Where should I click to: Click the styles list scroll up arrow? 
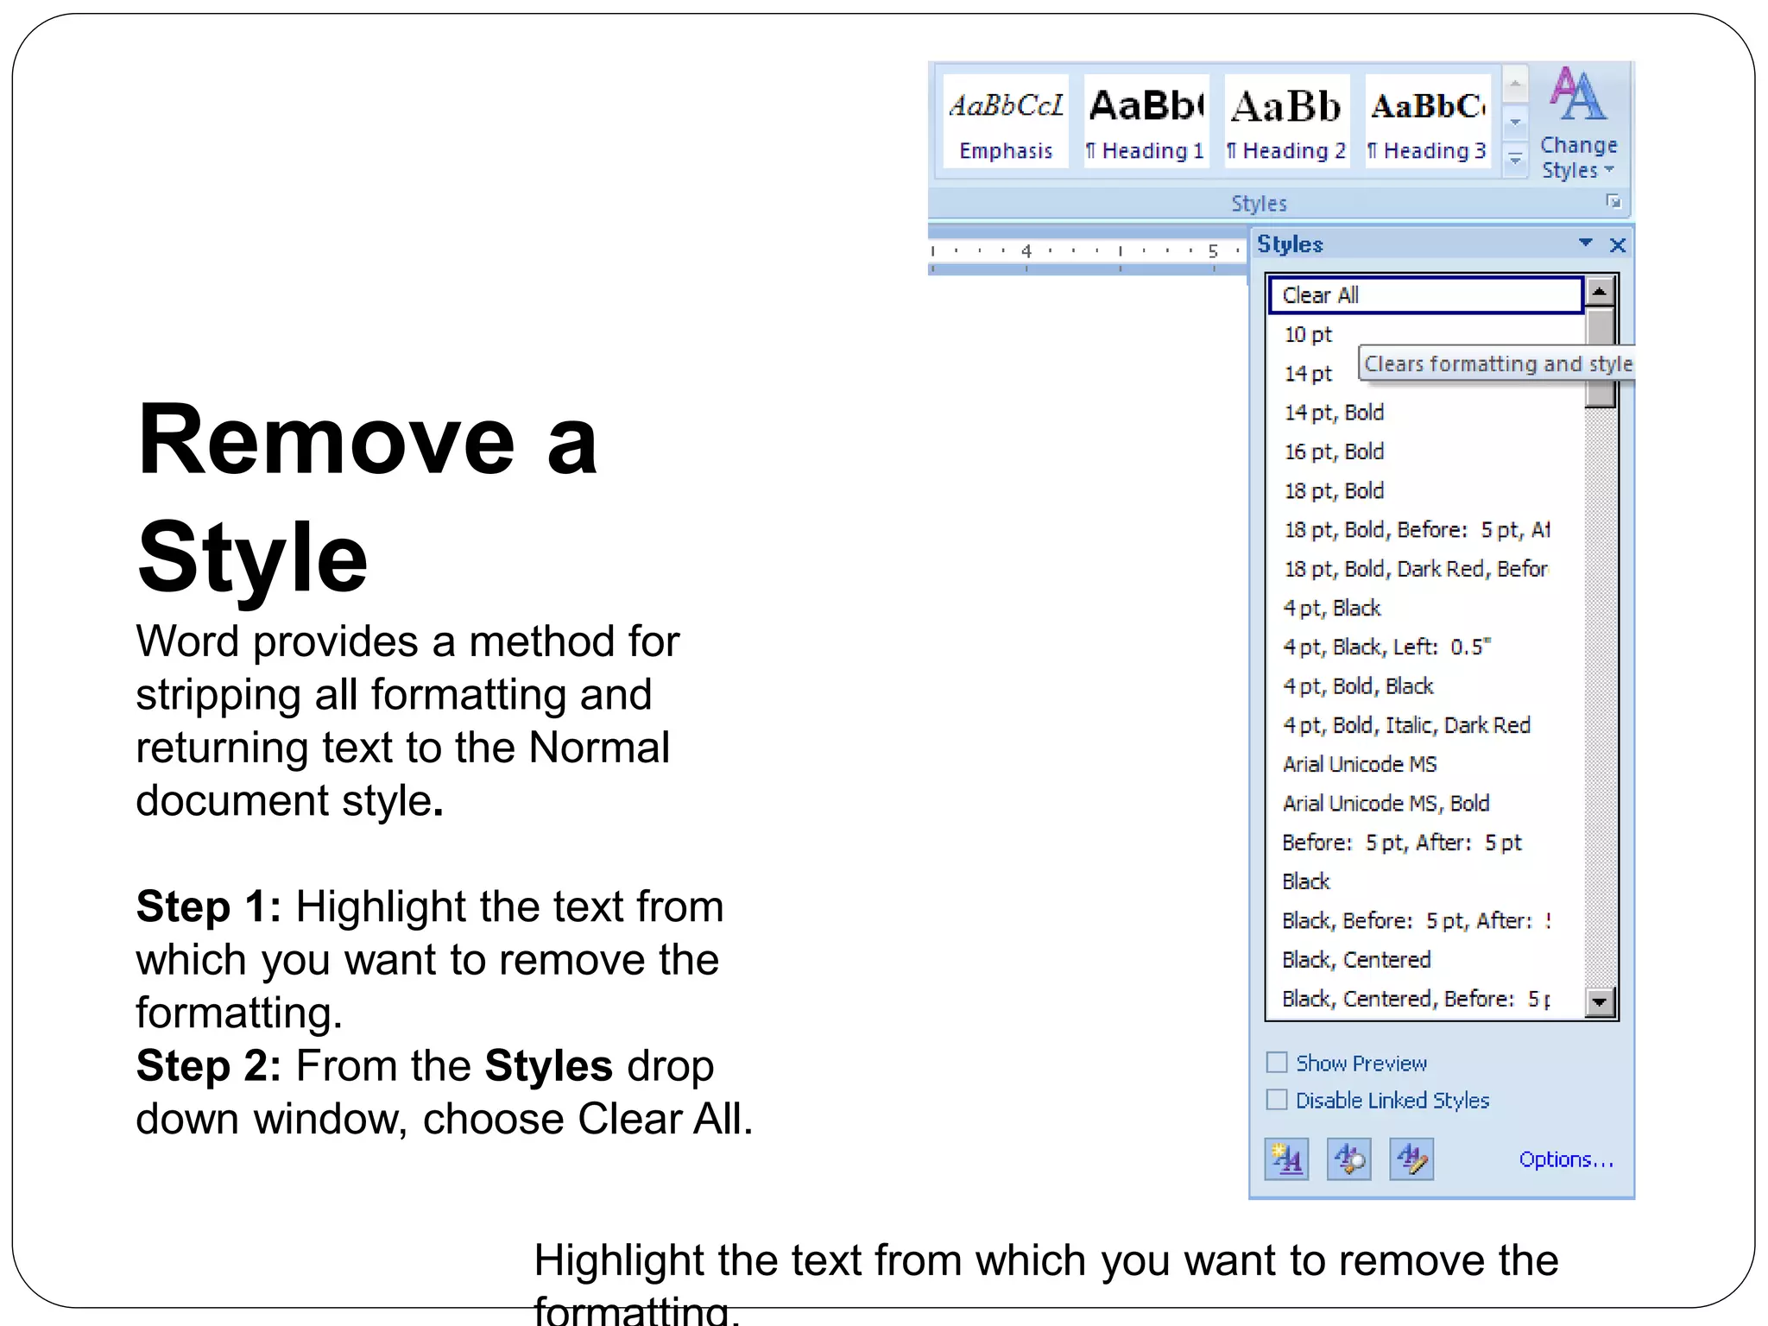[1600, 292]
